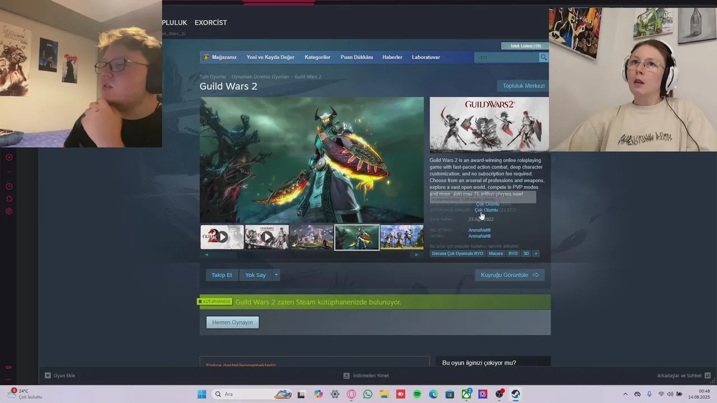Open Haberler tab
Screen dimensions: 717x403
pos(392,57)
